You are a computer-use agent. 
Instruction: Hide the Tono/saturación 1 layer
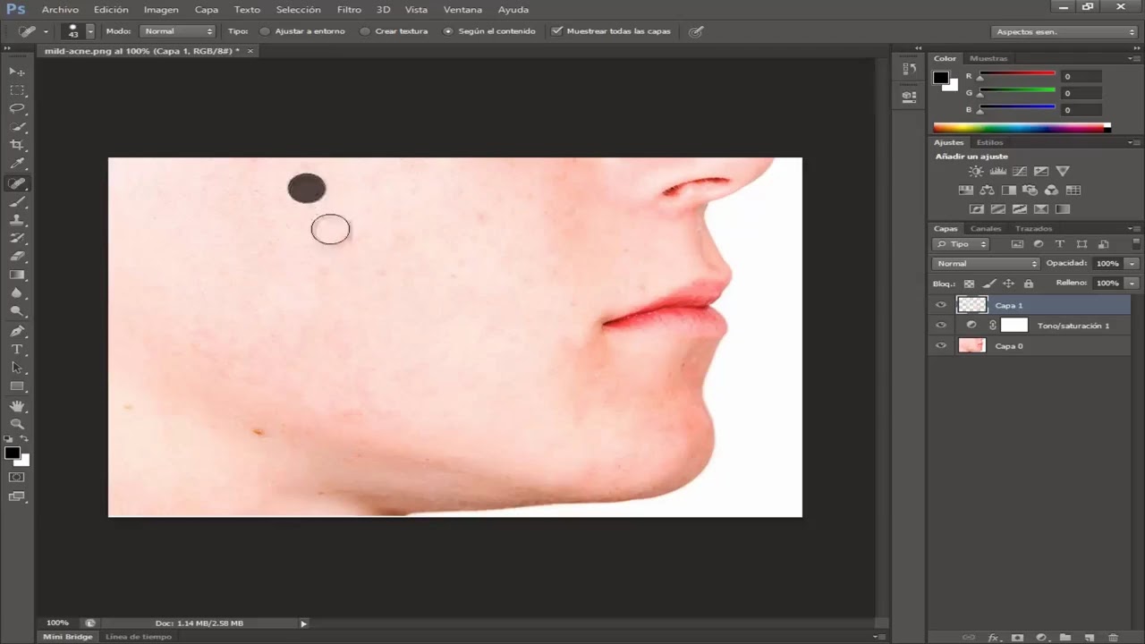(x=940, y=326)
